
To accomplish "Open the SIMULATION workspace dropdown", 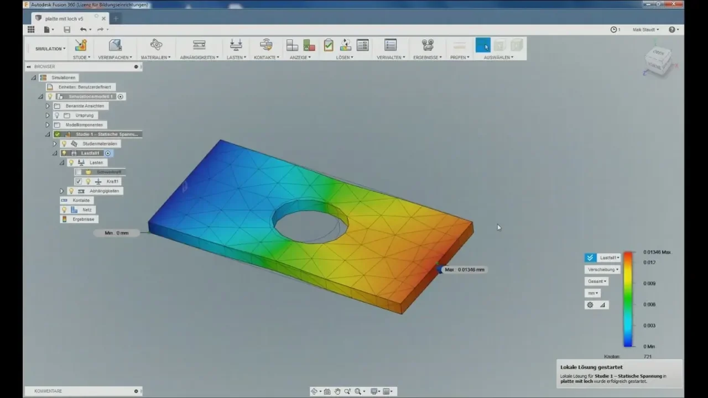I will pos(50,49).
